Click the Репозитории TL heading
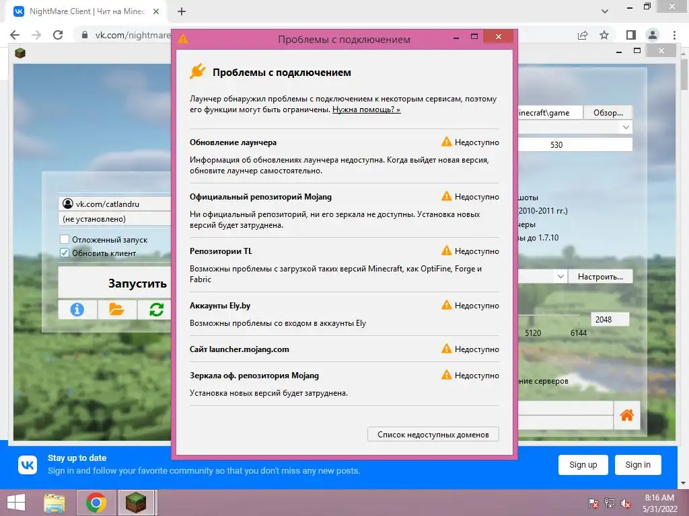689x516 pixels. coord(221,251)
